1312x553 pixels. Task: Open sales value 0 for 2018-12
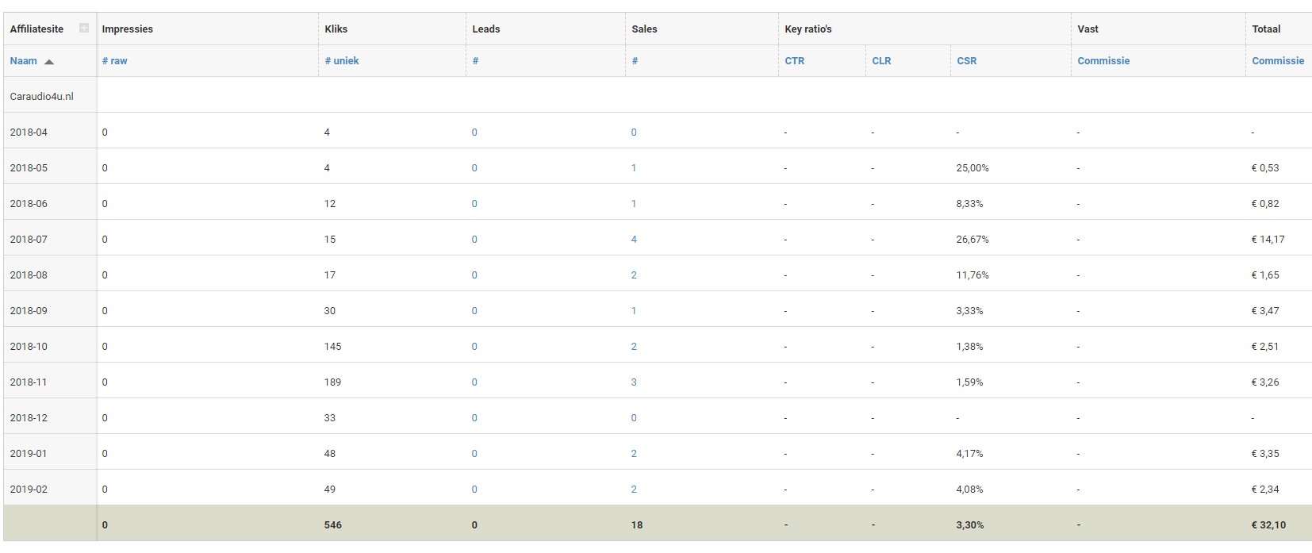pyautogui.click(x=634, y=418)
